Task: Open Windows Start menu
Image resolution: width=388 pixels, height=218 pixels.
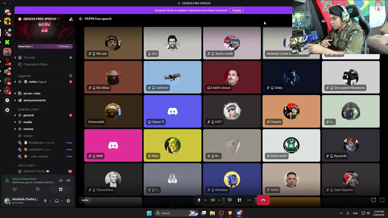Action: [x=149, y=213]
